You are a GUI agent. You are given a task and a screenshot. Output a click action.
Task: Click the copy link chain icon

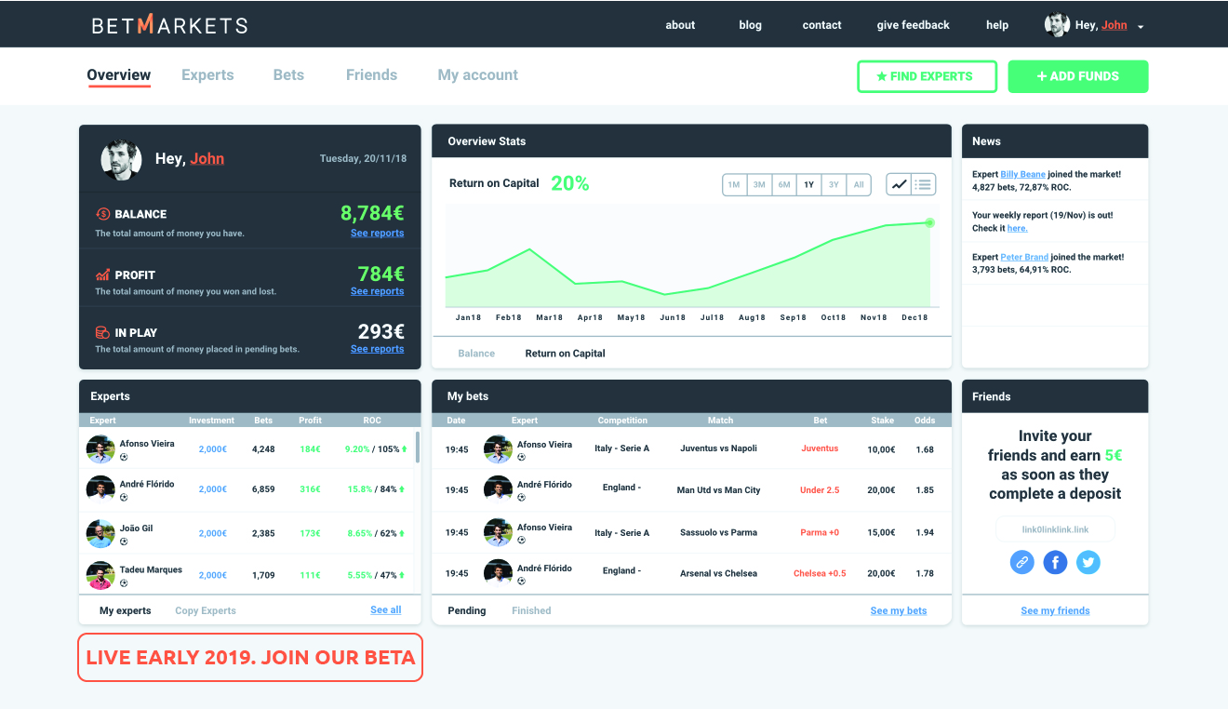[1021, 562]
